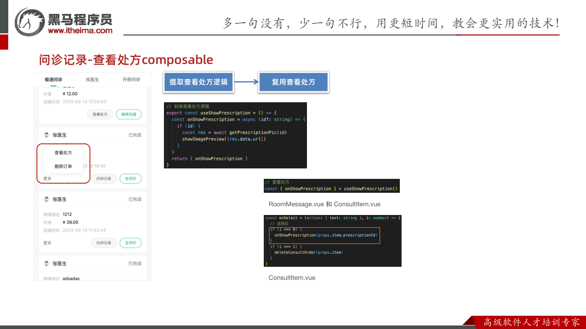Click the 复用查看处方 blue box

pos(293,82)
